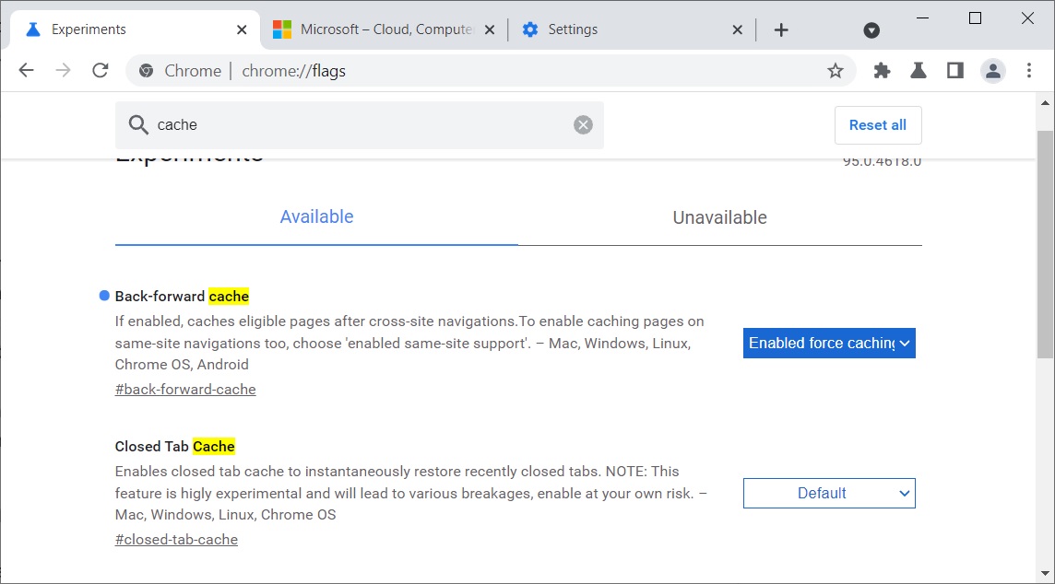This screenshot has width=1055, height=584.
Task: Reload the current page
Action: (101, 71)
